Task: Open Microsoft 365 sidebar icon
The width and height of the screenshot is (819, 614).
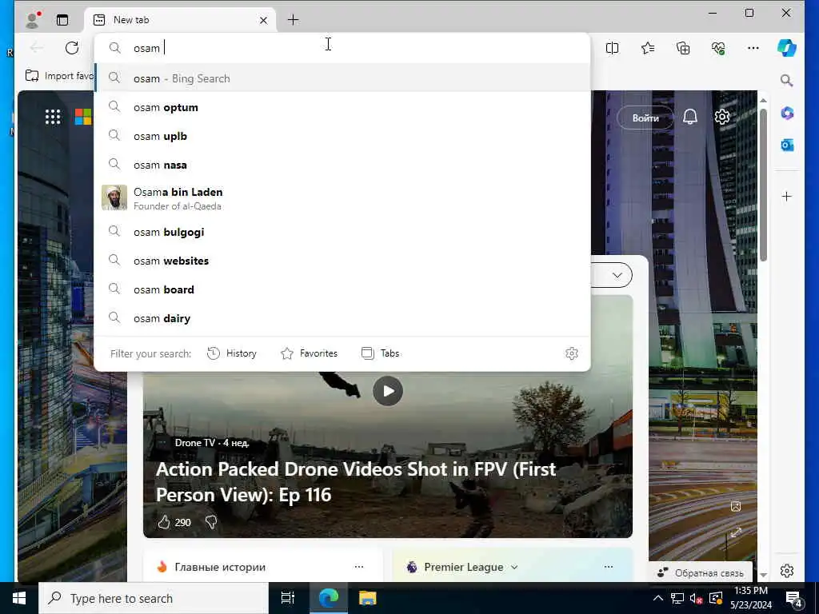Action: pos(787,113)
